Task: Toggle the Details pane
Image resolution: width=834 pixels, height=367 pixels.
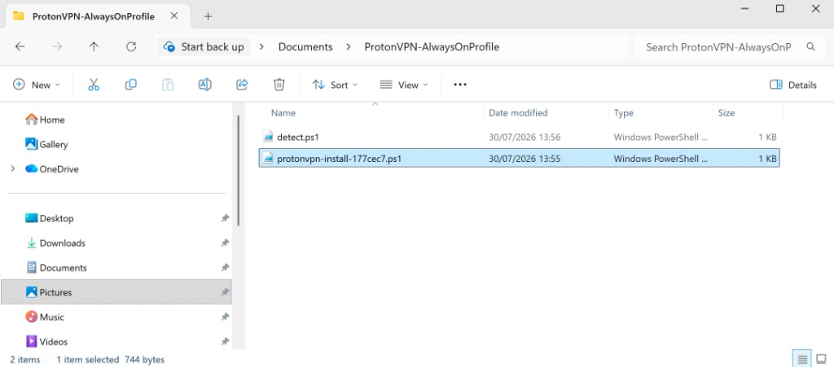Action: click(x=793, y=85)
